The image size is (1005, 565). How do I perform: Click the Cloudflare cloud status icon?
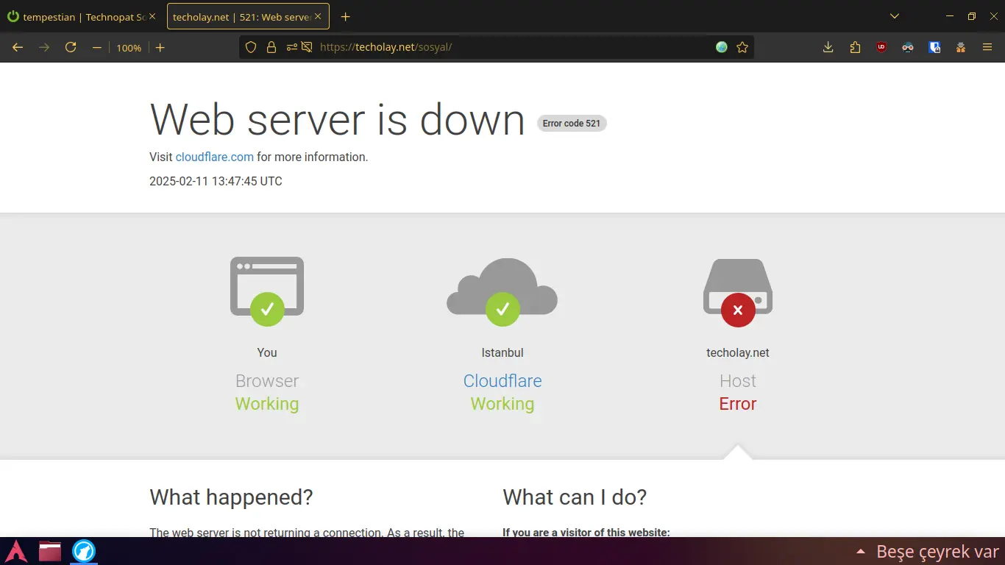(502, 291)
